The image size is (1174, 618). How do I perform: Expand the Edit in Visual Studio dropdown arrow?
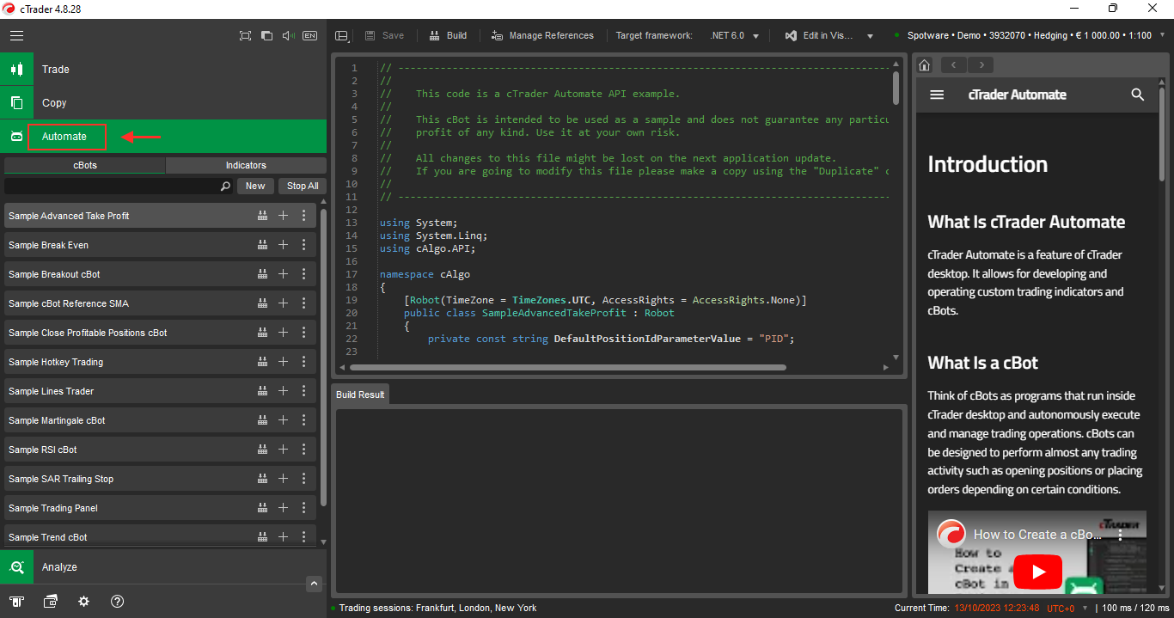(x=870, y=36)
